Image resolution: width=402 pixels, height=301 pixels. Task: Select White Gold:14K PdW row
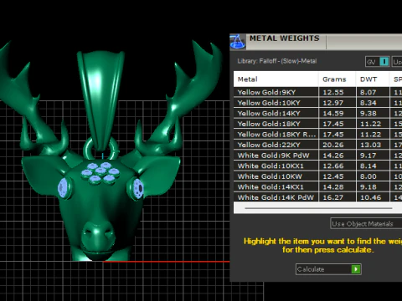(x=317, y=197)
